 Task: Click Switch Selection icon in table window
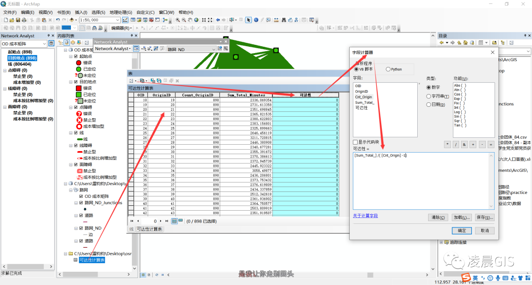click(x=159, y=81)
